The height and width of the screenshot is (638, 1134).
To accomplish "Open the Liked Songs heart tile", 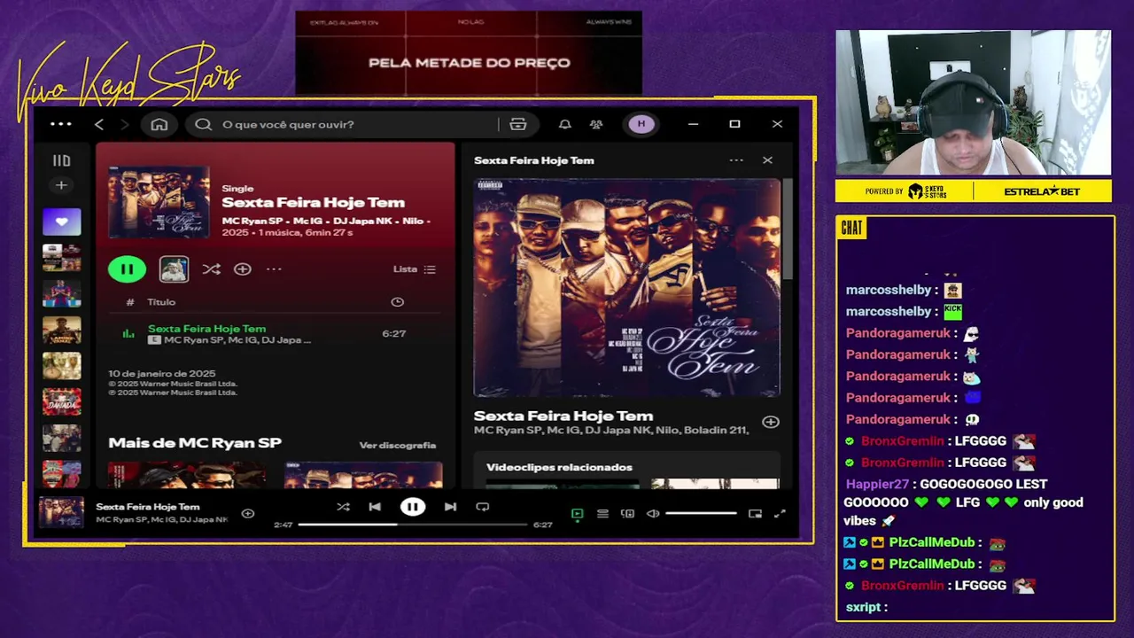I will tap(61, 222).
